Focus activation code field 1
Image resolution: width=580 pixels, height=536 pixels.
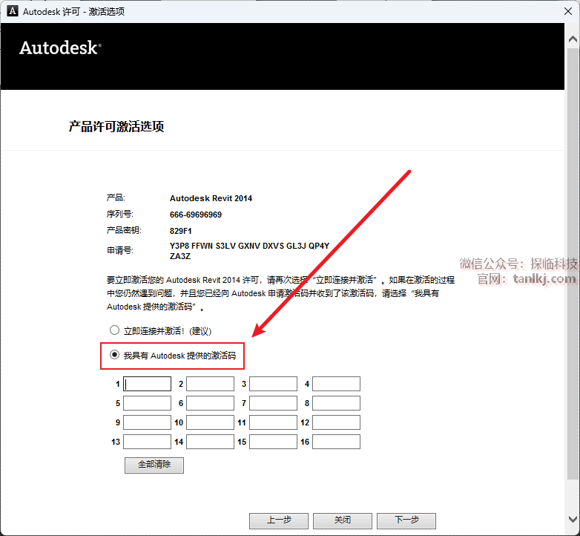click(x=147, y=384)
